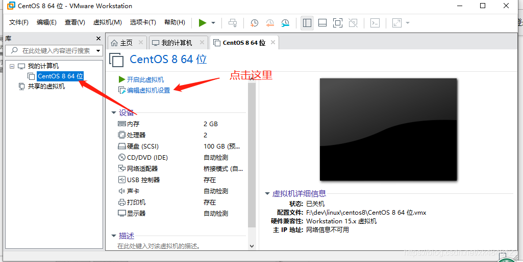The height and width of the screenshot is (262, 523).
Task: Toggle the thumbnail bar view icon
Action: [x=322, y=22]
